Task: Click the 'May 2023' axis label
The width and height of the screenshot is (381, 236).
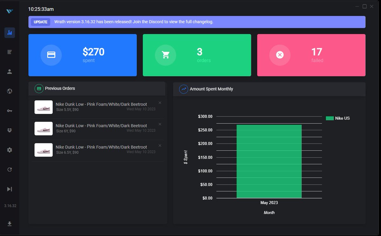Action: coord(269,203)
